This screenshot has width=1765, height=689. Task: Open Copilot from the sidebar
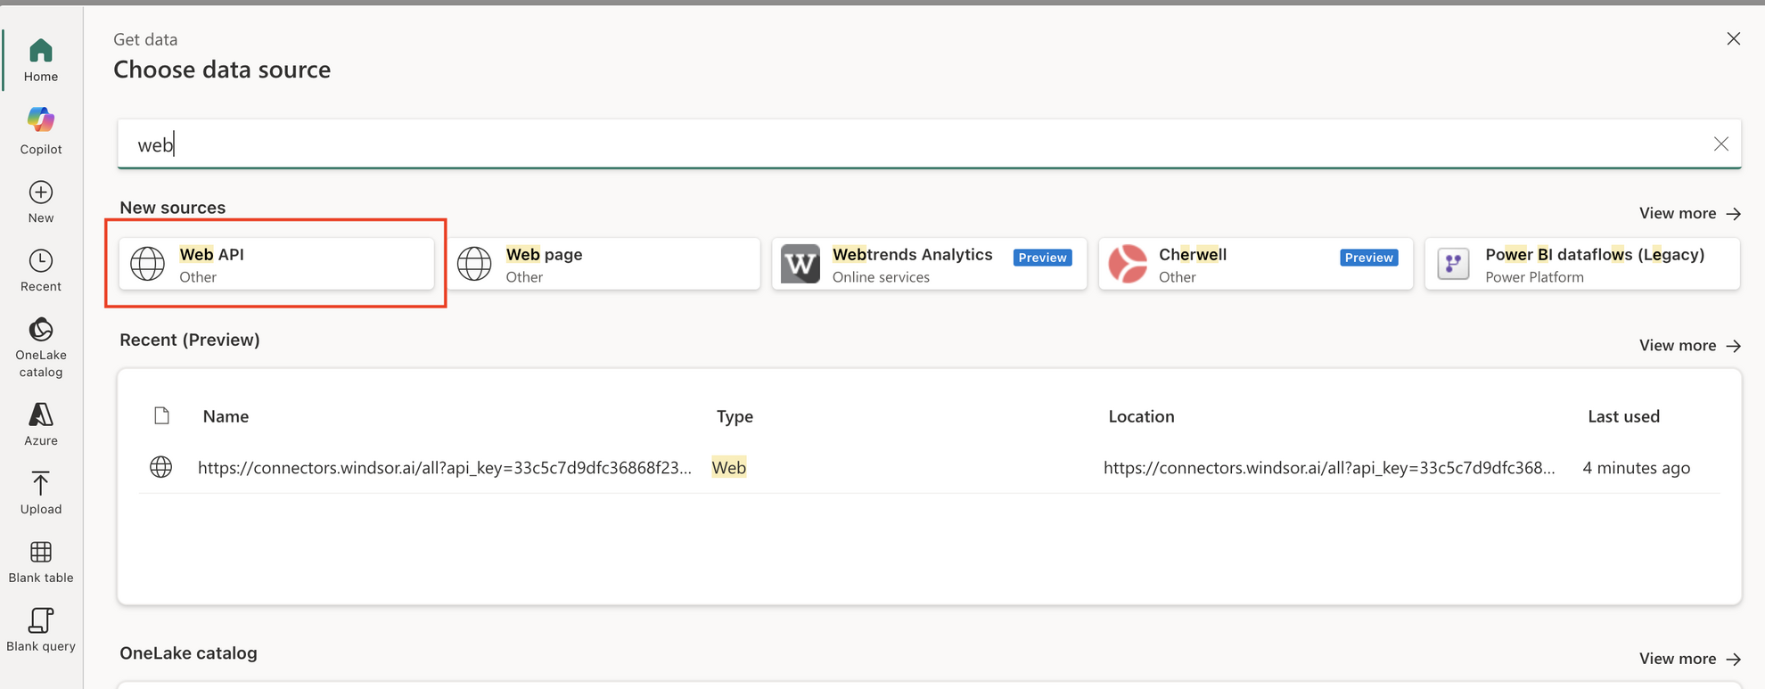41,131
